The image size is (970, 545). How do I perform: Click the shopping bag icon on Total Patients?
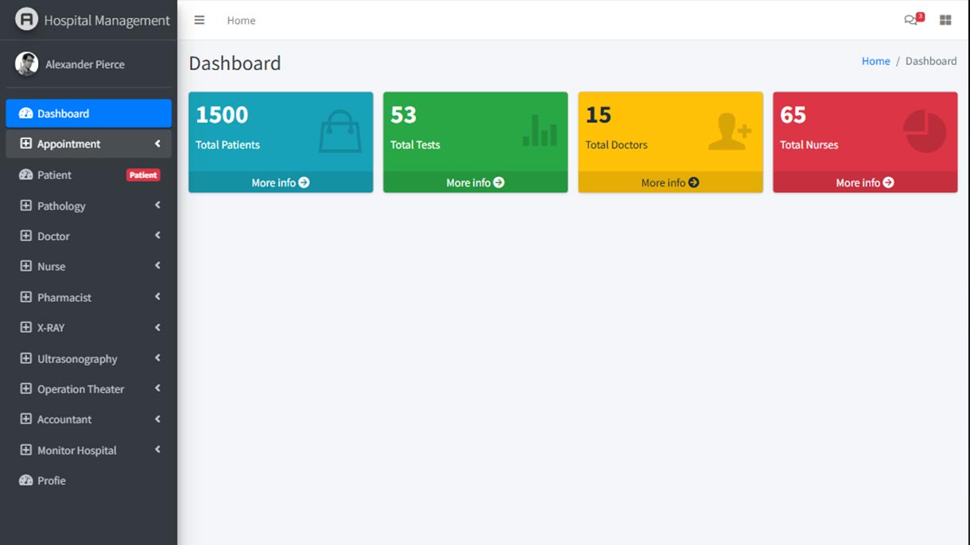[339, 131]
